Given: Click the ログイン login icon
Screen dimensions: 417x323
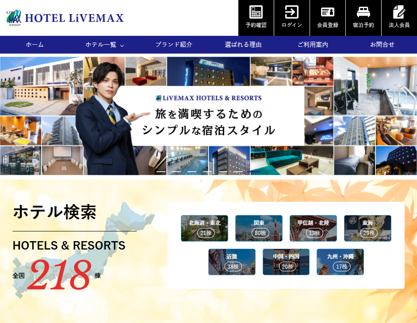Looking at the screenshot, I should click(292, 18).
